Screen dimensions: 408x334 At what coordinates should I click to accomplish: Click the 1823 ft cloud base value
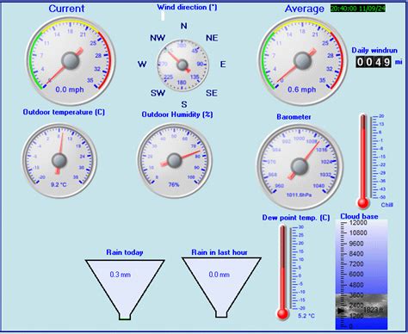click(373, 310)
